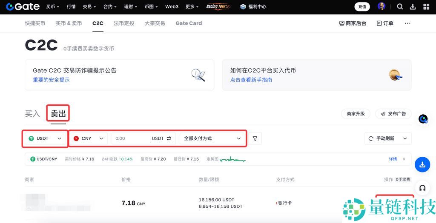Expand the 合约 menu
436x223 pixels.
point(110,7)
